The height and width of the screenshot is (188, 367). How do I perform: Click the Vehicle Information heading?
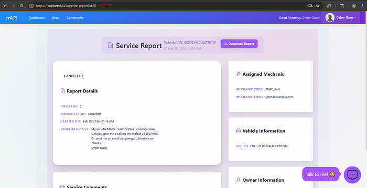264,131
